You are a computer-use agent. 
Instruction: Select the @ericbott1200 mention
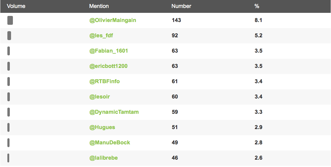[x=108, y=66]
